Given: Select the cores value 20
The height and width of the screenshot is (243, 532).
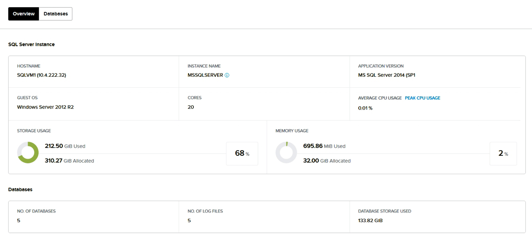Looking at the screenshot, I should (x=191, y=107).
